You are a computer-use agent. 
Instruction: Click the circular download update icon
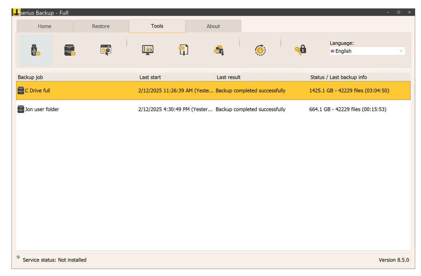(x=260, y=50)
